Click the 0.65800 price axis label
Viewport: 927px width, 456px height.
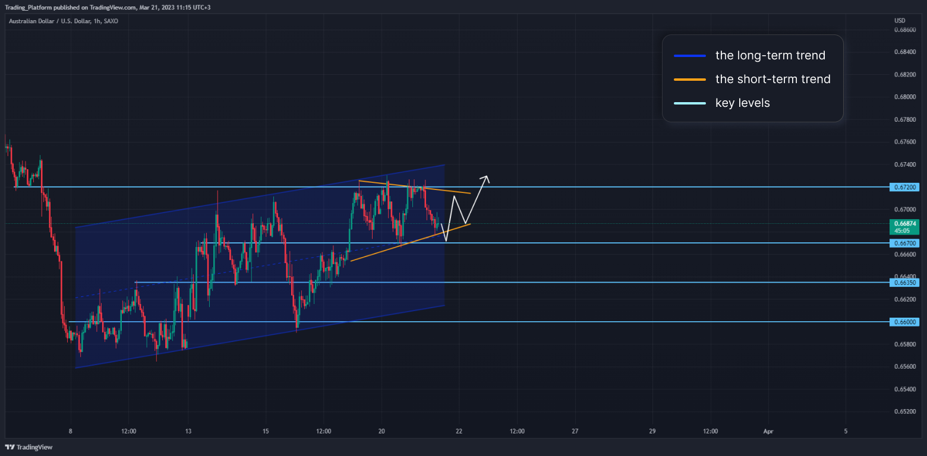tap(904, 344)
